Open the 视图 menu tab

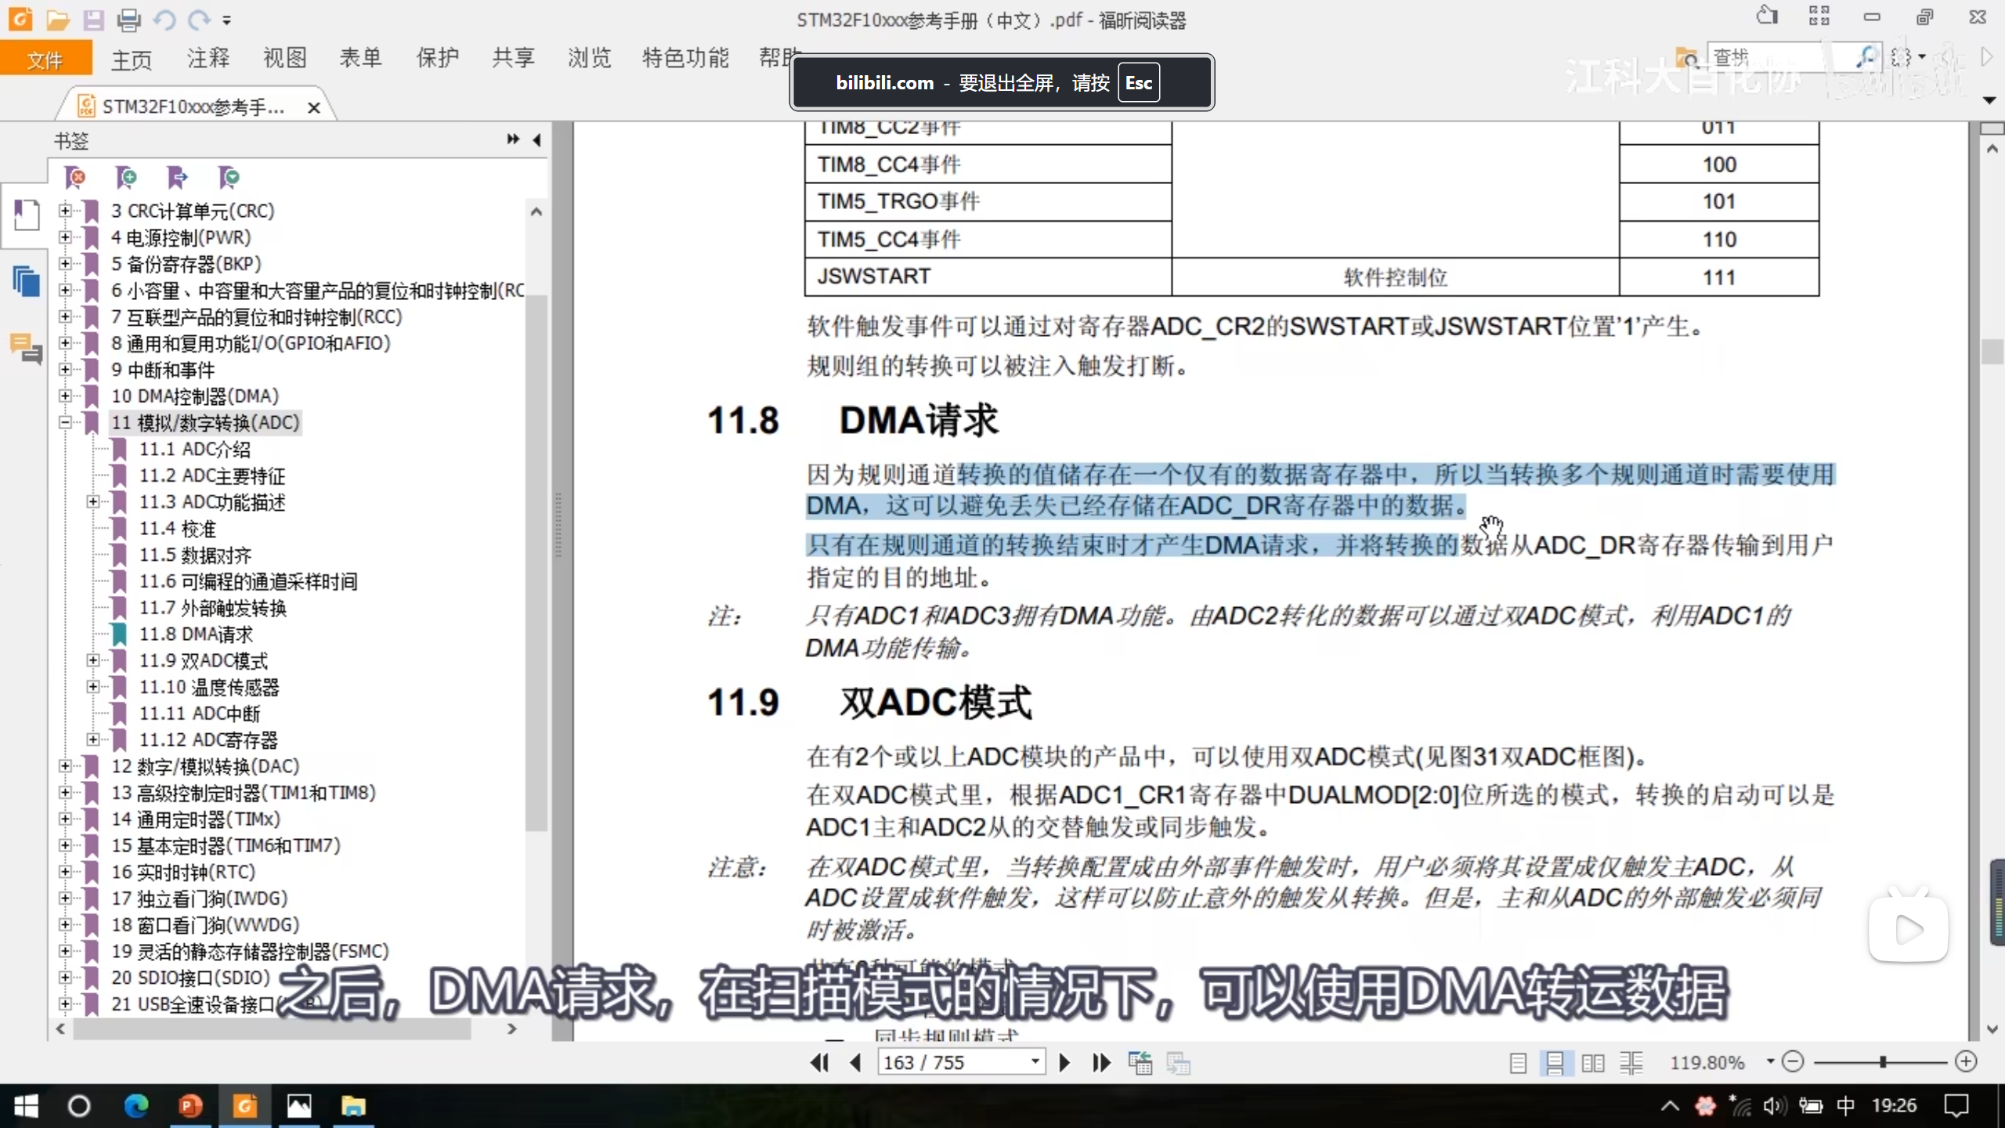[x=284, y=58]
